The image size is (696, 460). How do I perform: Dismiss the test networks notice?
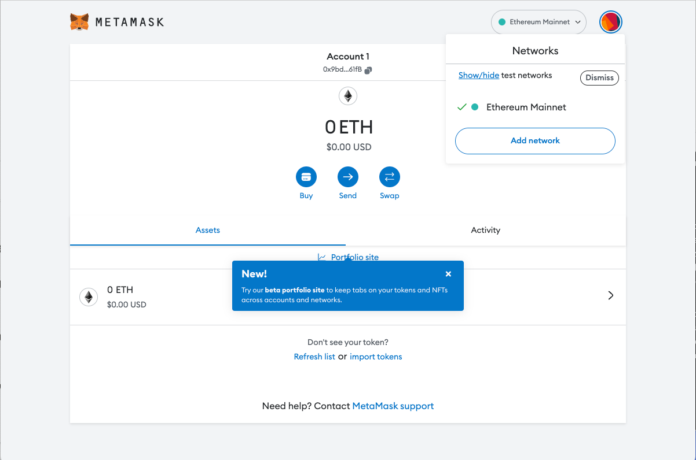pos(599,77)
